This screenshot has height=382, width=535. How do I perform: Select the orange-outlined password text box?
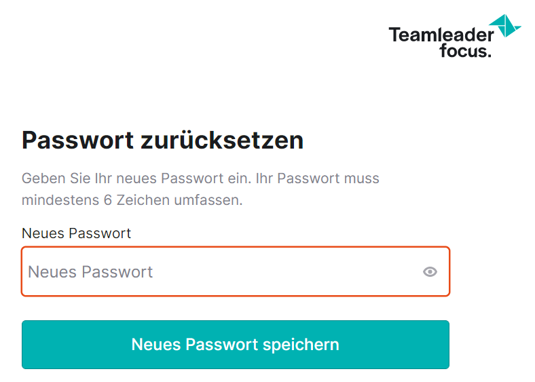(236, 271)
